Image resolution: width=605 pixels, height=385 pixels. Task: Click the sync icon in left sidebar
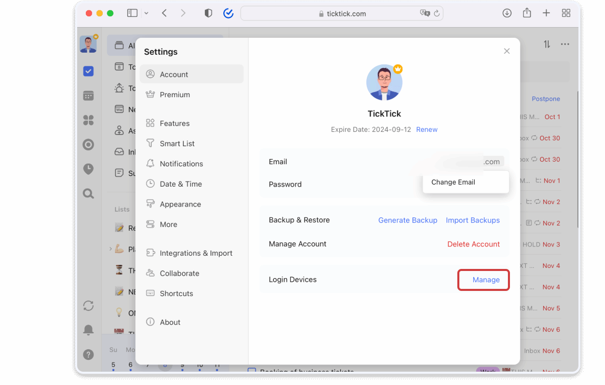point(88,306)
